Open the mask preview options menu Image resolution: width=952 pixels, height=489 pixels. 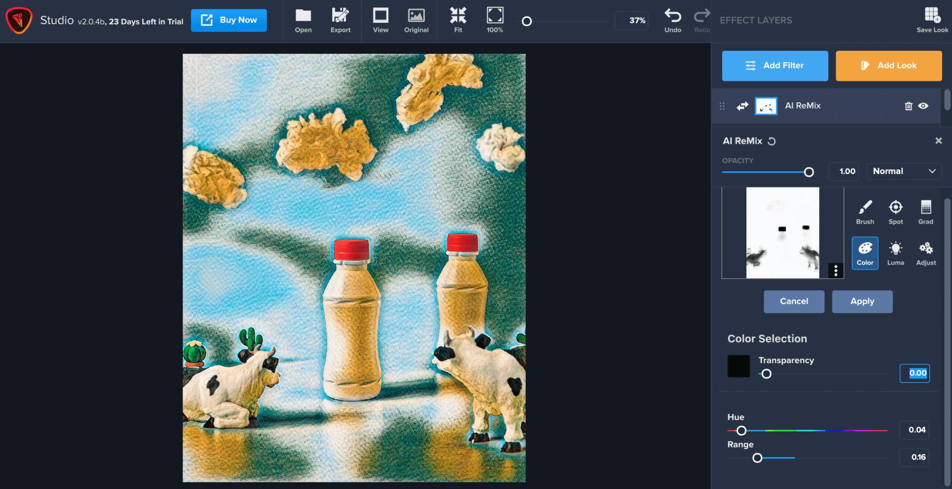pyautogui.click(x=836, y=271)
